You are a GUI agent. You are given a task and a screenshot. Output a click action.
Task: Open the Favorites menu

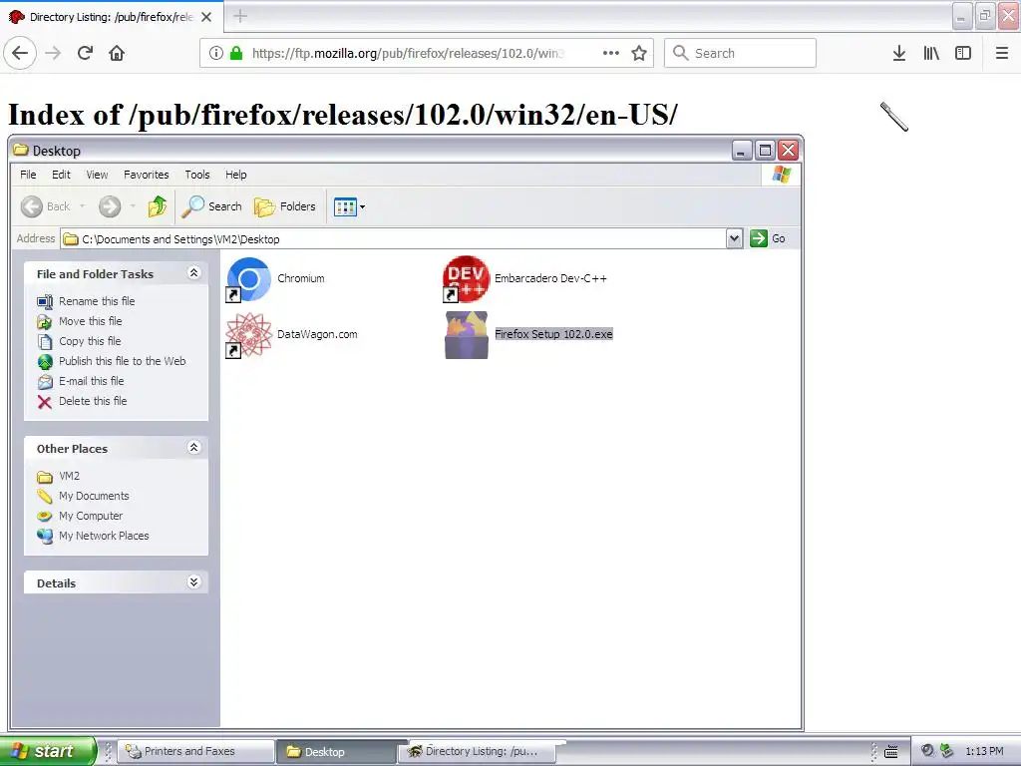pyautogui.click(x=147, y=175)
